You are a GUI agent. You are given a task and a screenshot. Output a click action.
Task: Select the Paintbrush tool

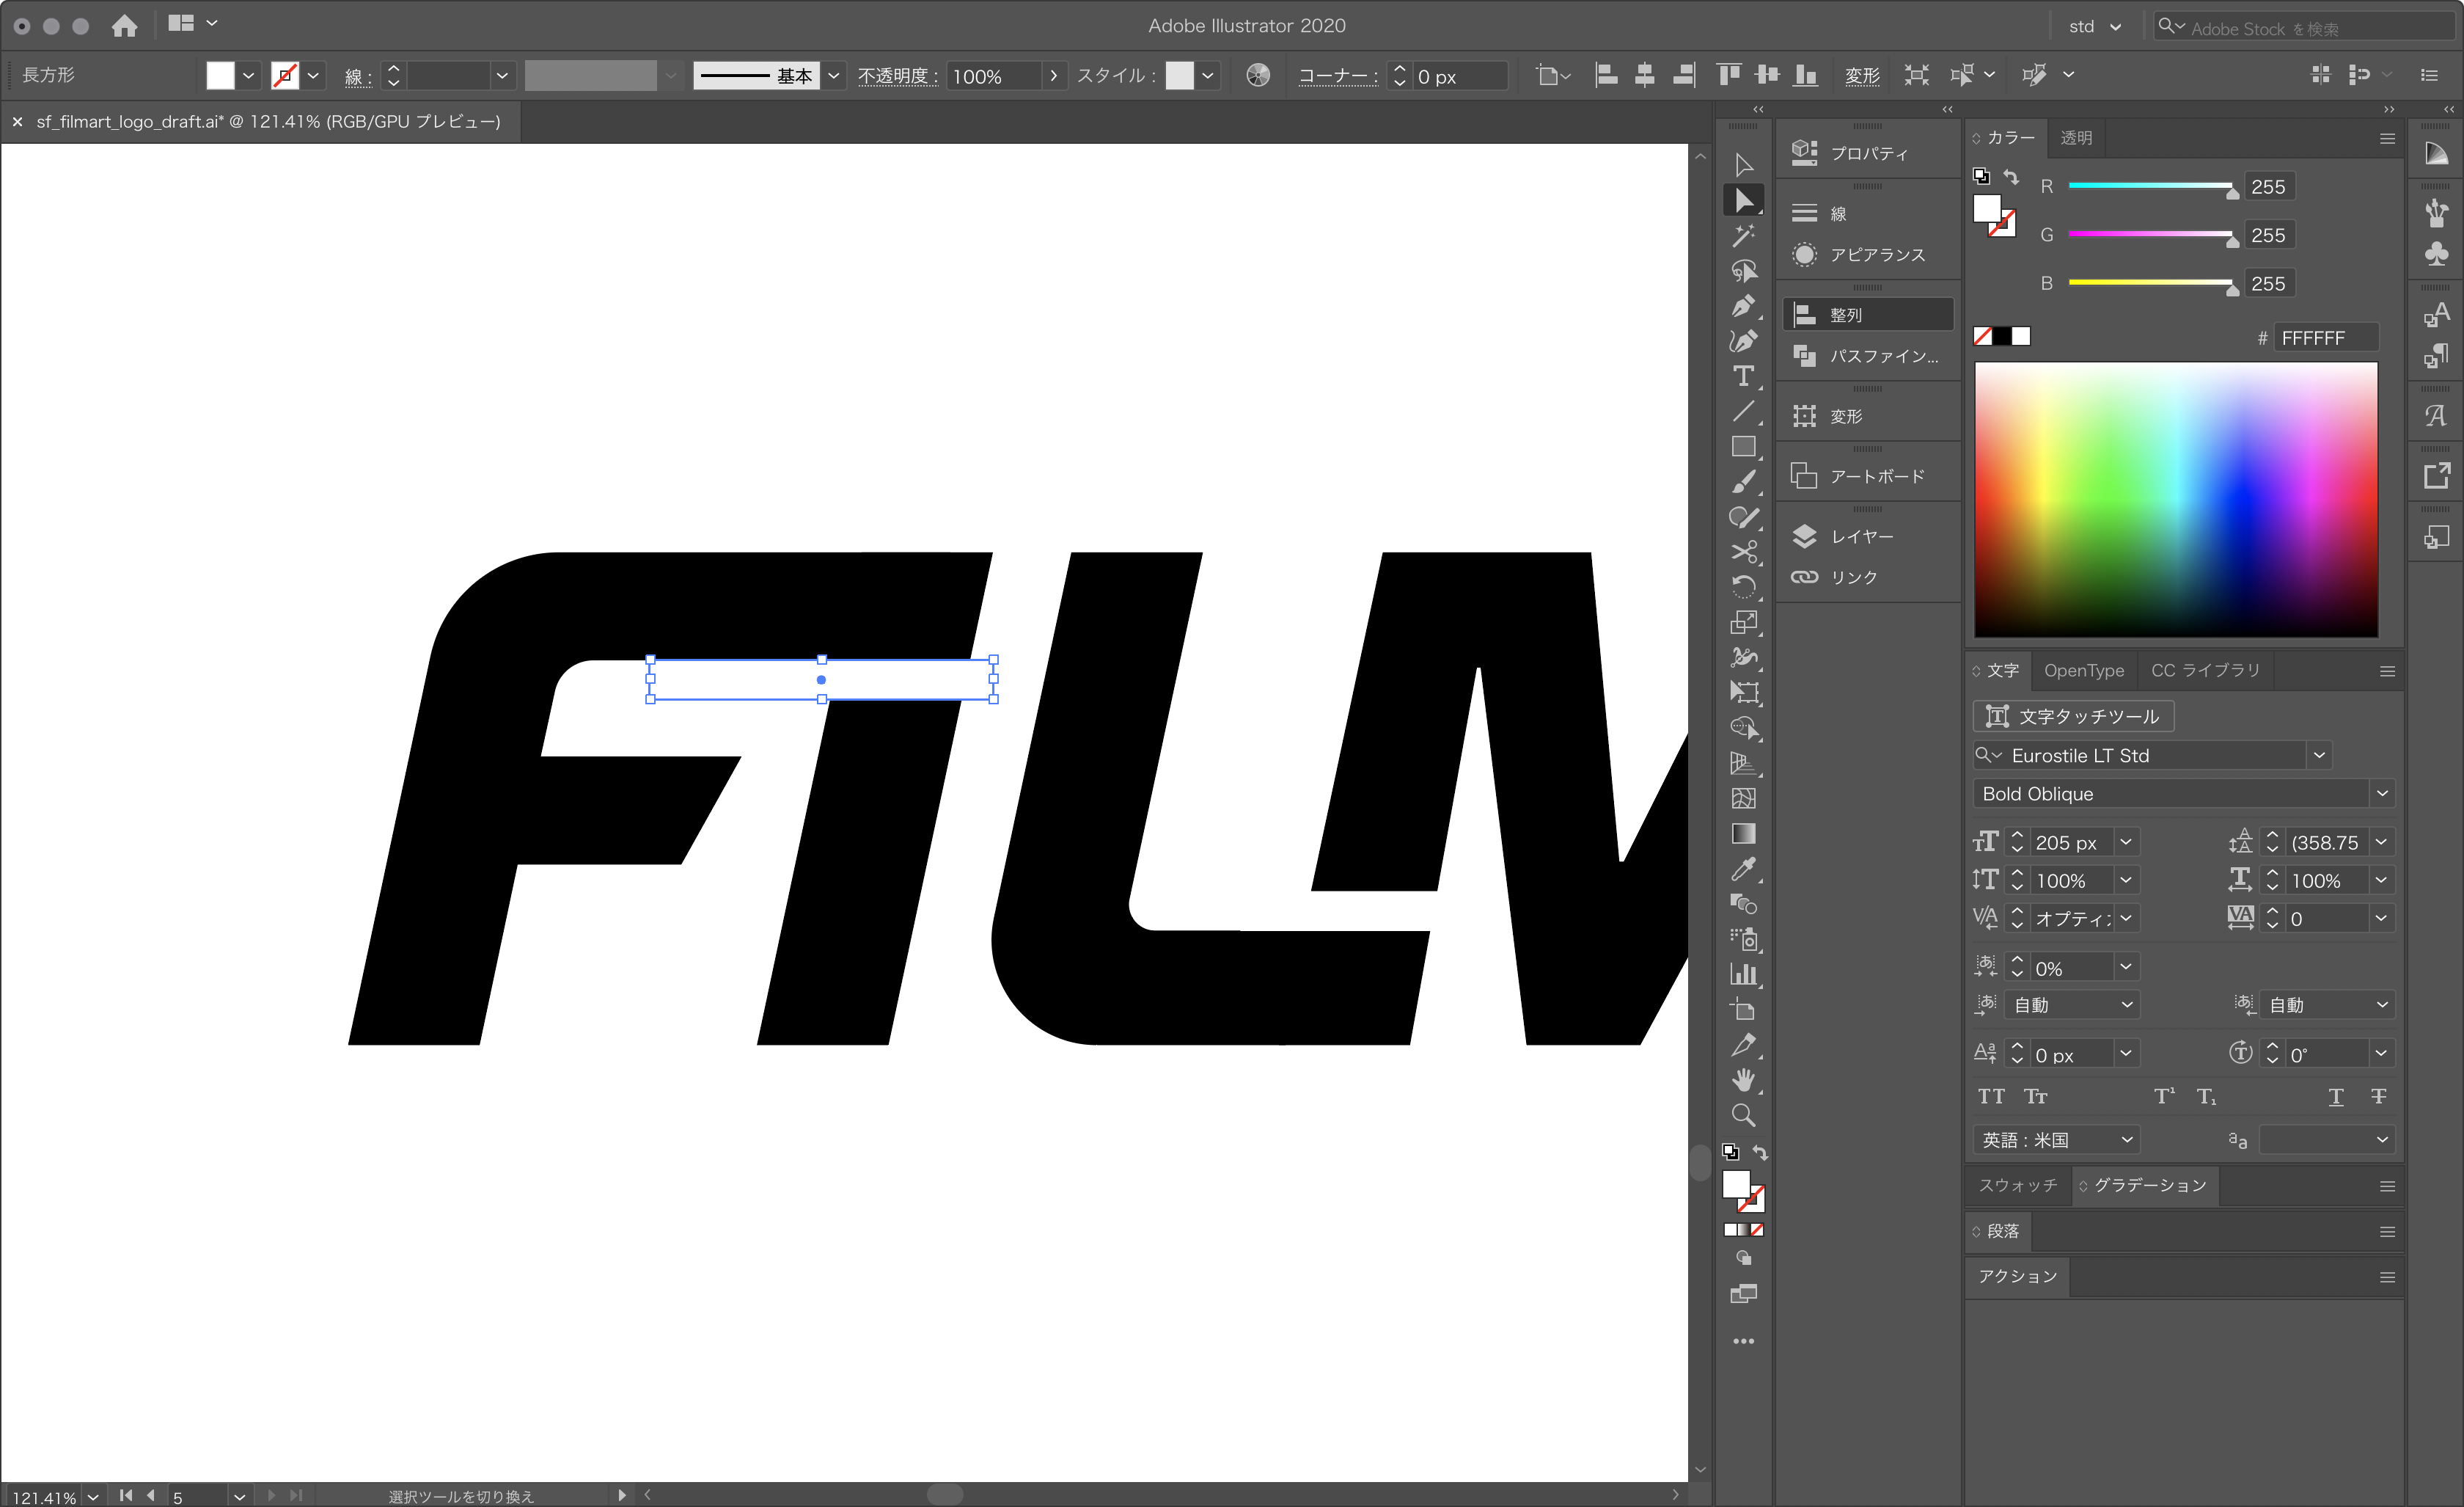tap(1743, 482)
